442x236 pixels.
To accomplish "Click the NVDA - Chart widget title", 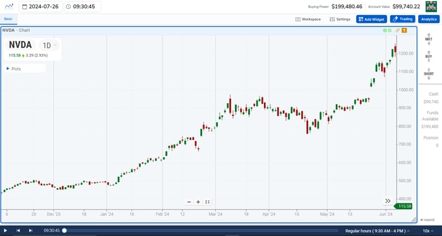I will 16,30.
